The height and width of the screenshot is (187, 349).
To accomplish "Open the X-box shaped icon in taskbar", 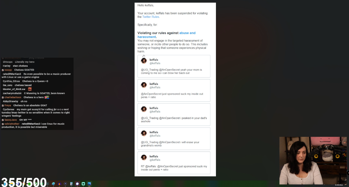I will click(48, 184).
